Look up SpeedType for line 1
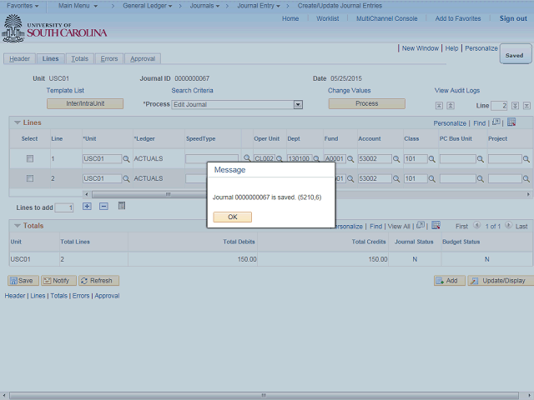The width and height of the screenshot is (534, 400). [x=247, y=157]
